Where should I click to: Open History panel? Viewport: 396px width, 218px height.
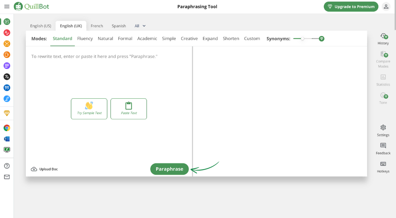click(383, 38)
